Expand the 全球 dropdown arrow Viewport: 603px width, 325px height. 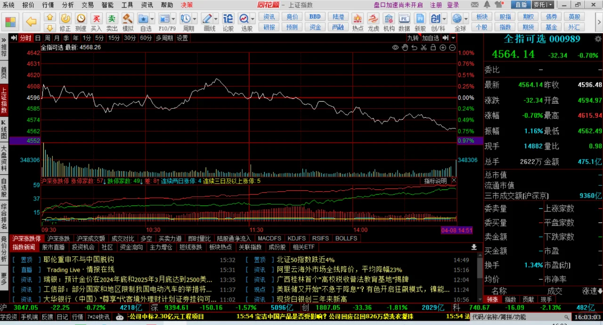click(x=466, y=19)
